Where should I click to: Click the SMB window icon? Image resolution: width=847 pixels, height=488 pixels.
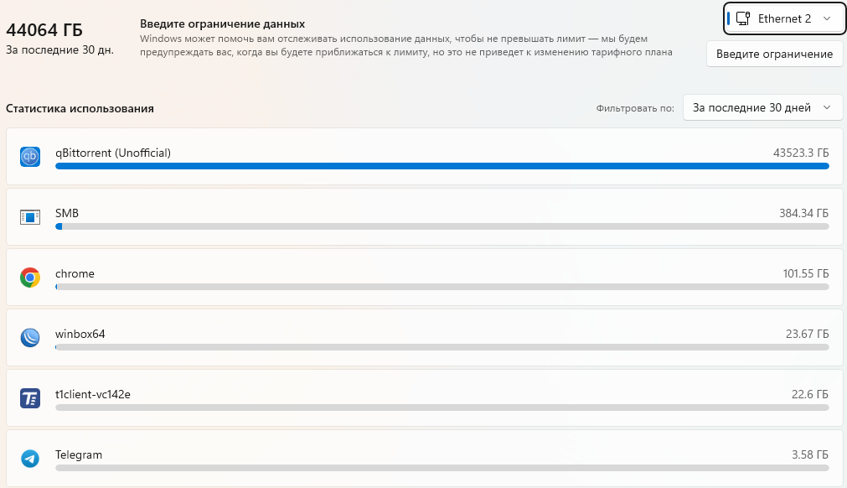click(30, 217)
